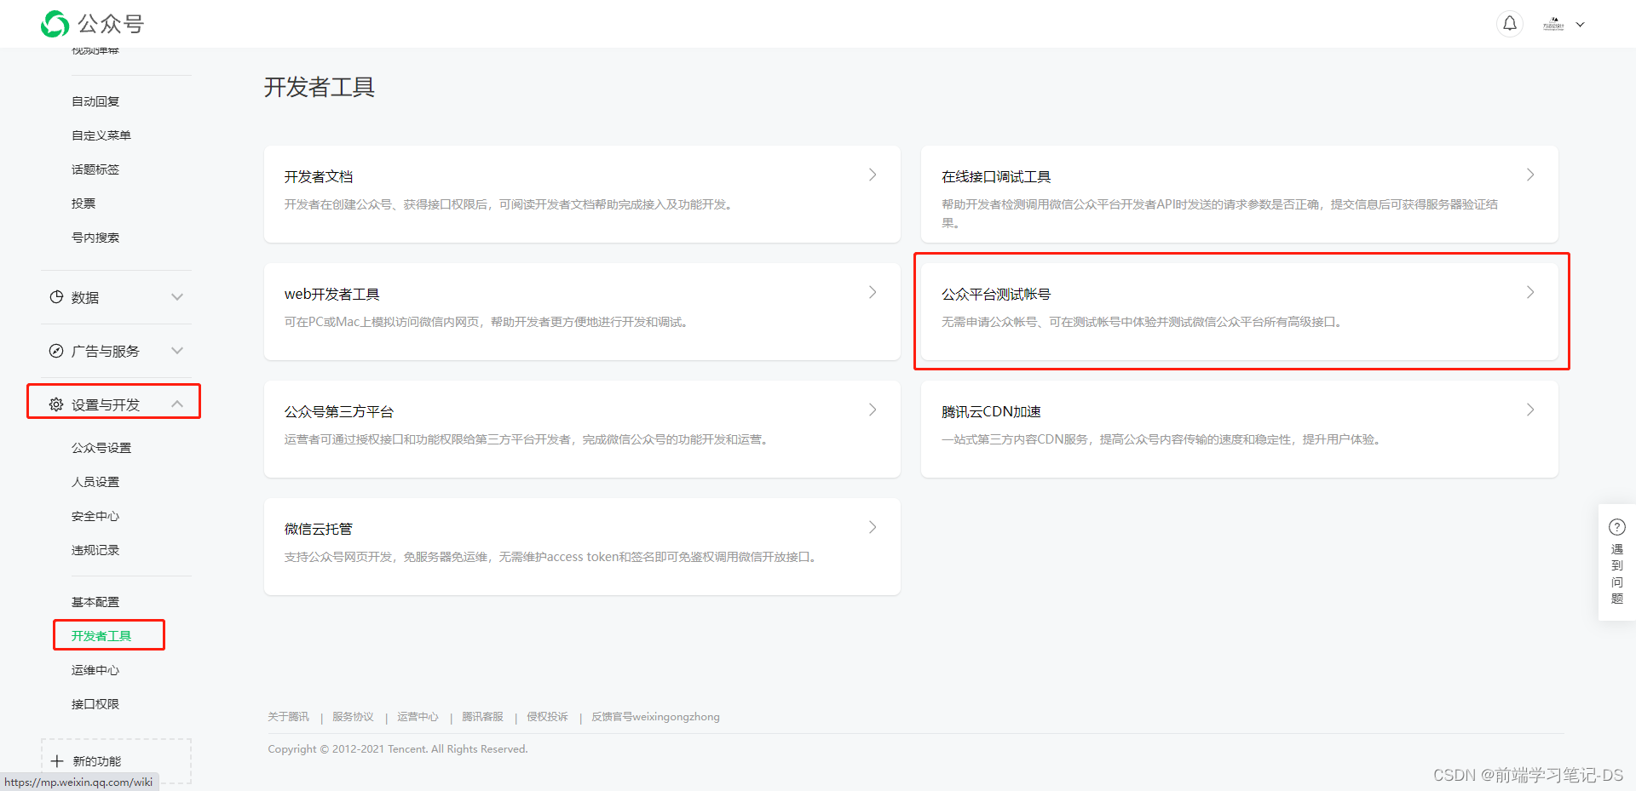Screen dimensions: 1636x791
Task: Open 公众平台测试帐号 card title
Action: (x=996, y=294)
